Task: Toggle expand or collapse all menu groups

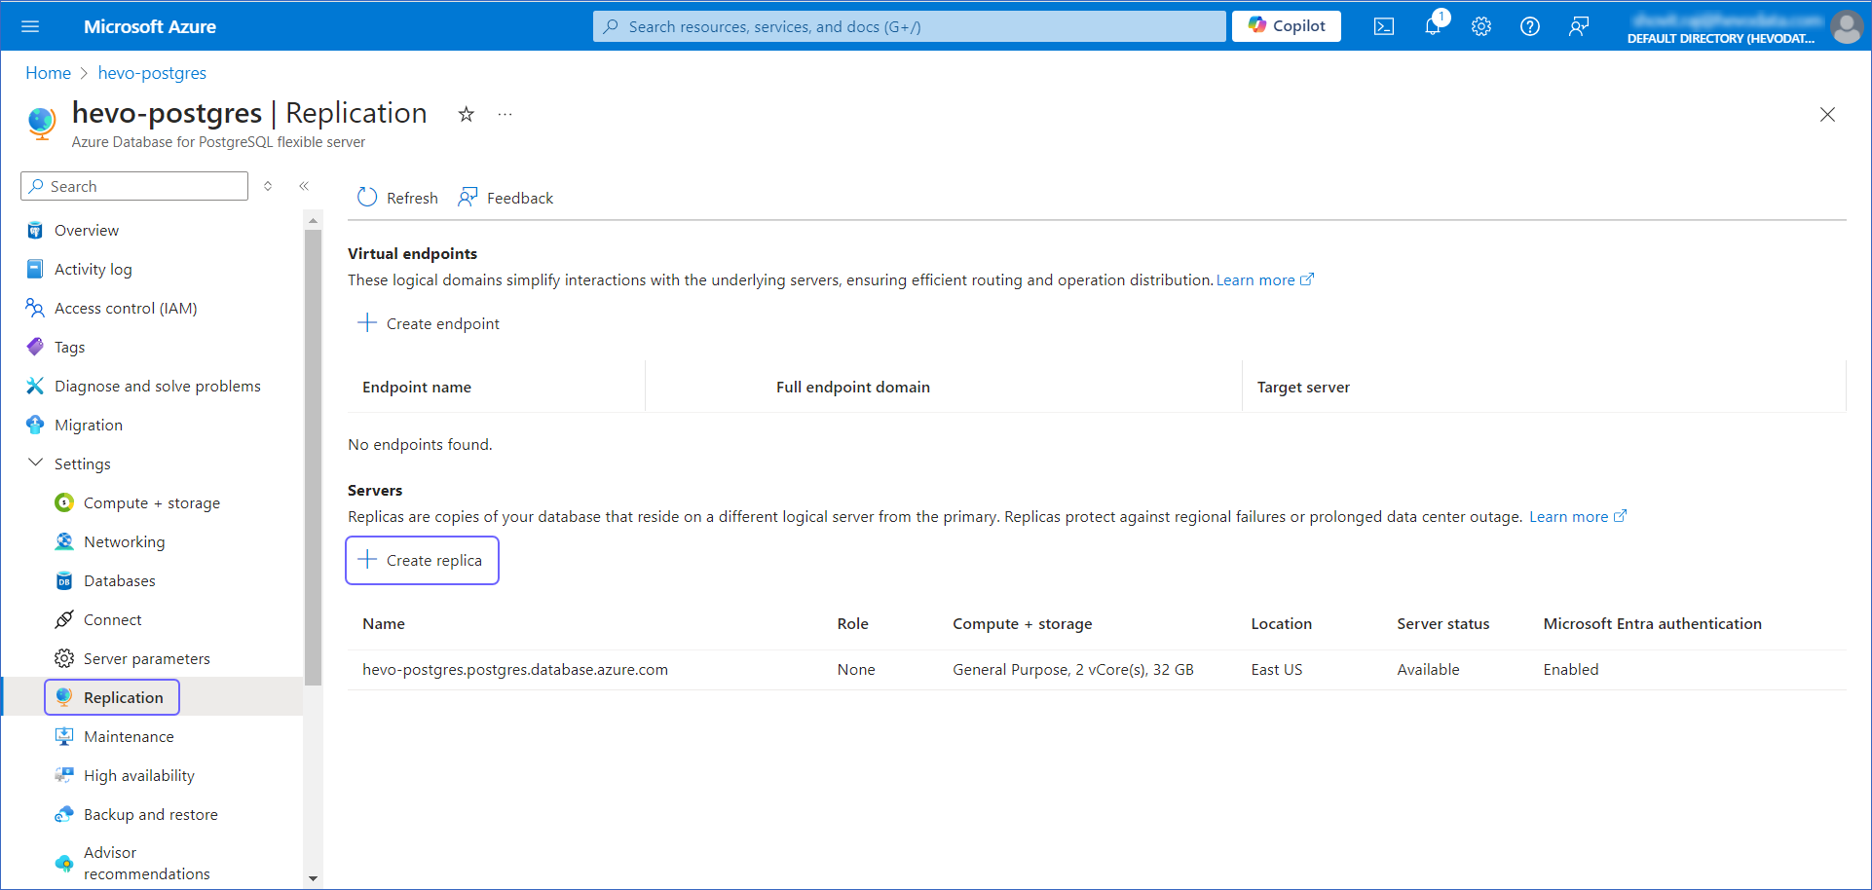Action: 268,186
